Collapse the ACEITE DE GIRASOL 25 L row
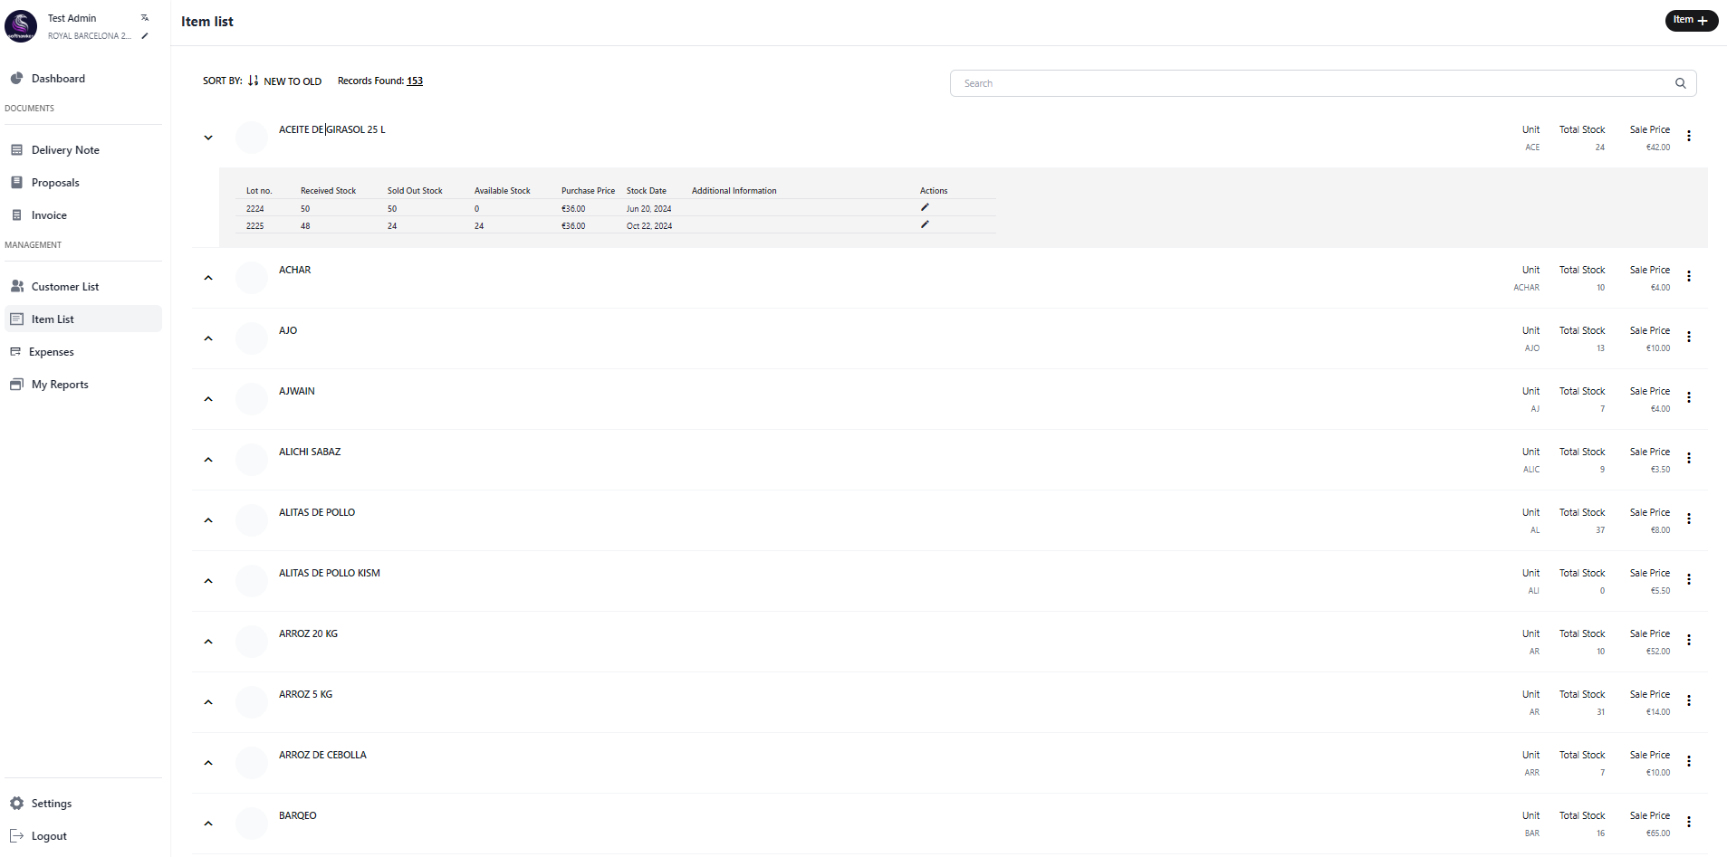 (208, 138)
